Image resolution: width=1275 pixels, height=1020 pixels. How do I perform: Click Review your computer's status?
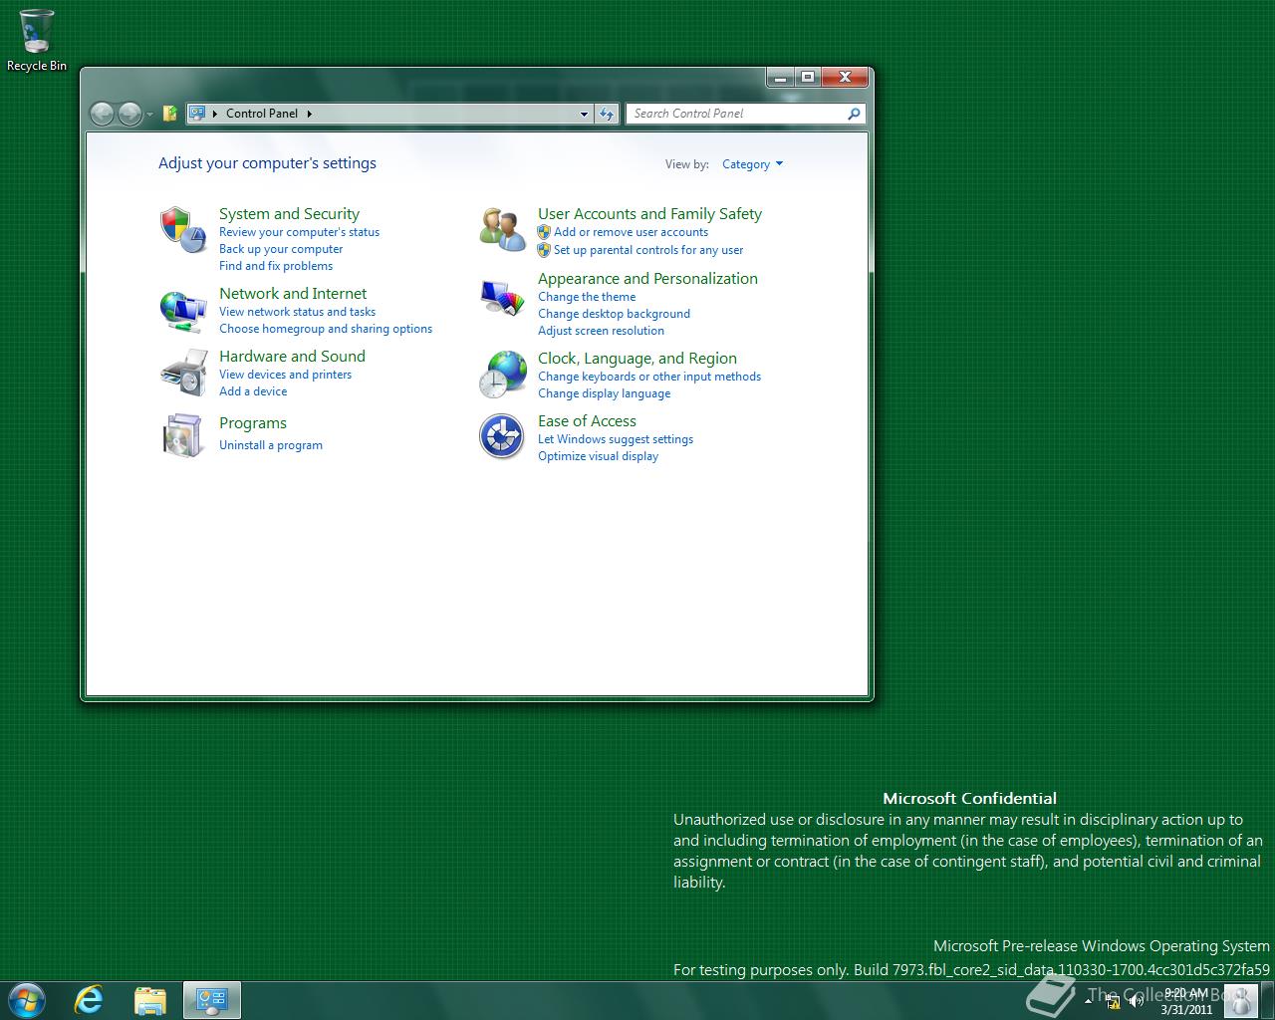coord(299,232)
